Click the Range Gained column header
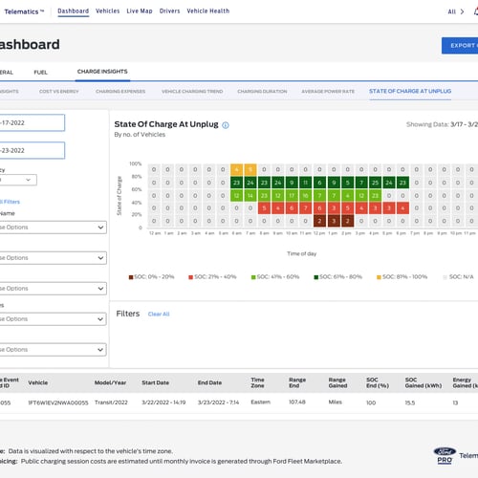This screenshot has width=478, height=478. tap(337, 382)
